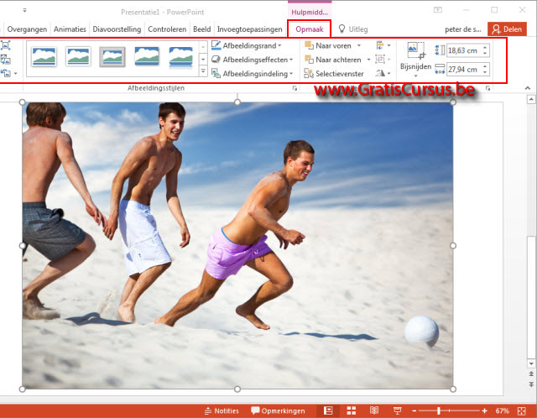Viewport: 537px width, 418px height.
Task: Open the size group dialog launcher
Action: coord(487,88)
